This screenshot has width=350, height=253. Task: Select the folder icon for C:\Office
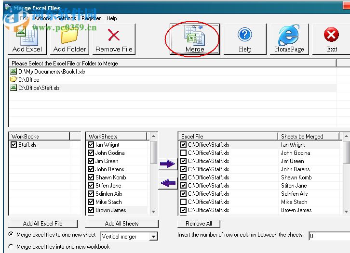(13, 79)
